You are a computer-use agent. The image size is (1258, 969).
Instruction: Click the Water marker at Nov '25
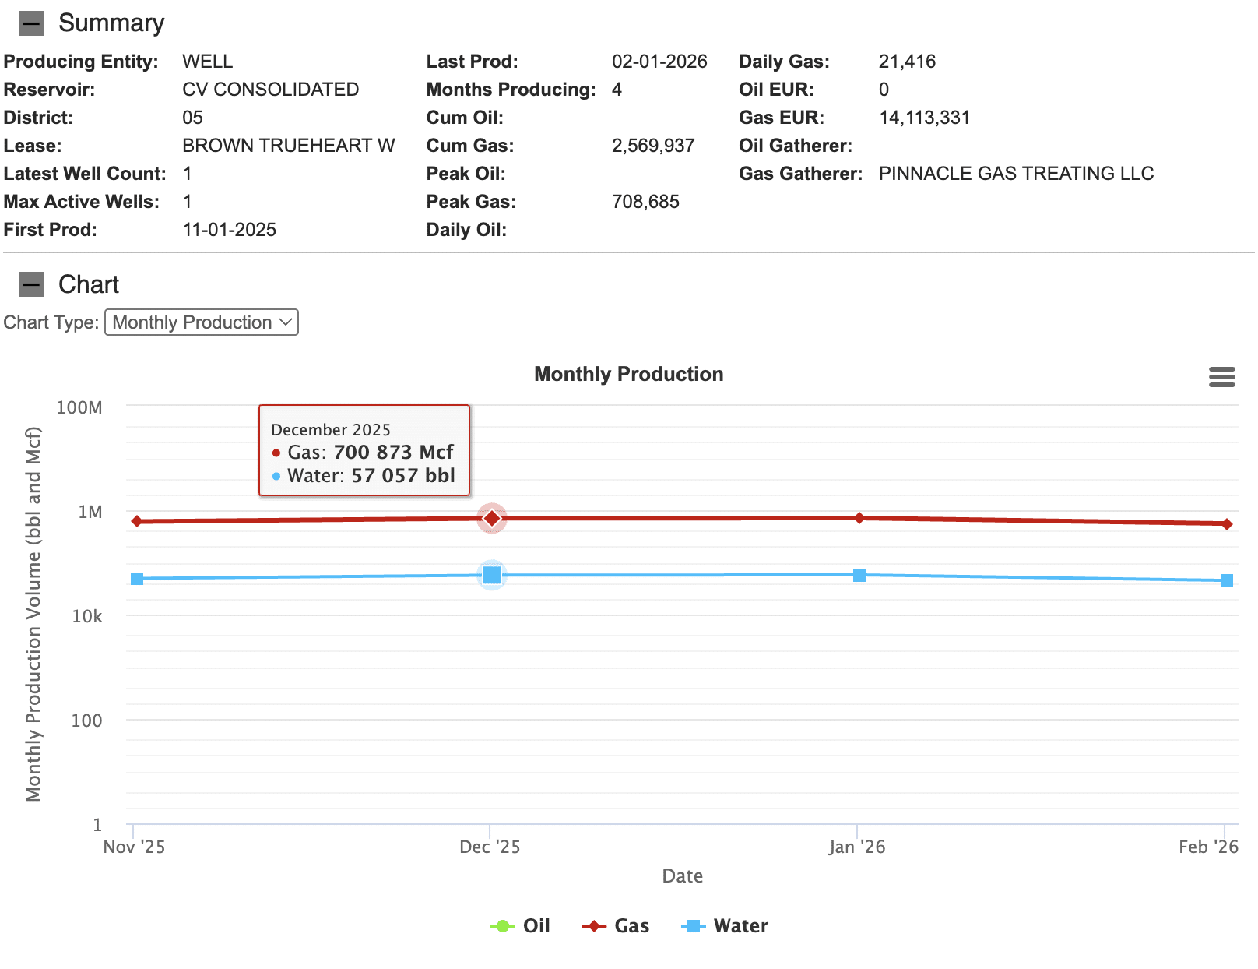[137, 579]
